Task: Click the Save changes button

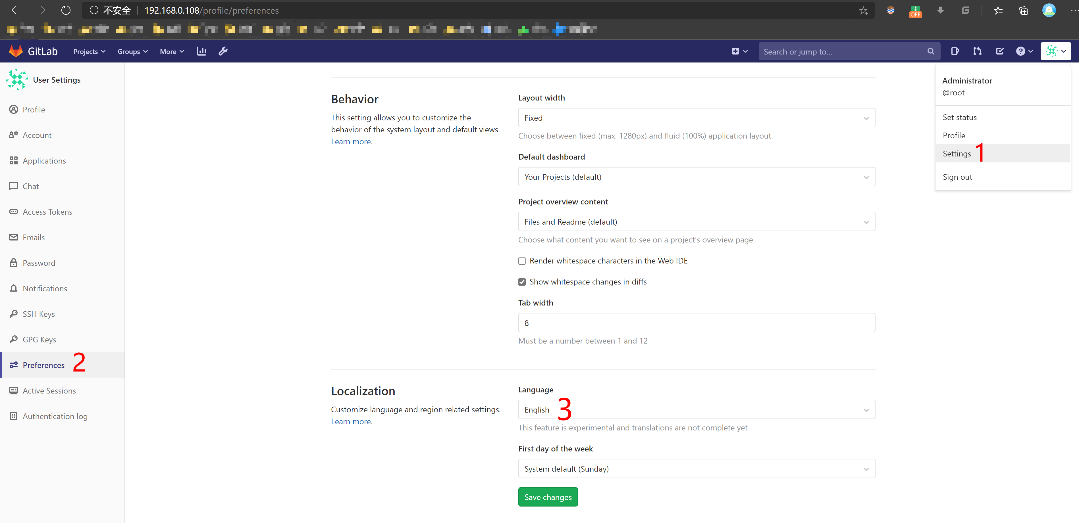Action: (x=548, y=497)
